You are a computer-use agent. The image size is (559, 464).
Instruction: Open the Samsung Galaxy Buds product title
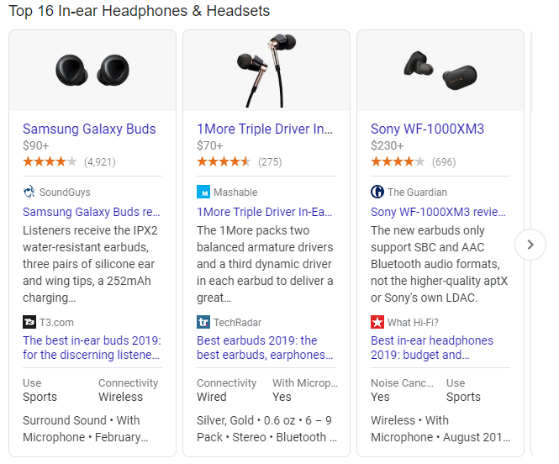point(89,129)
